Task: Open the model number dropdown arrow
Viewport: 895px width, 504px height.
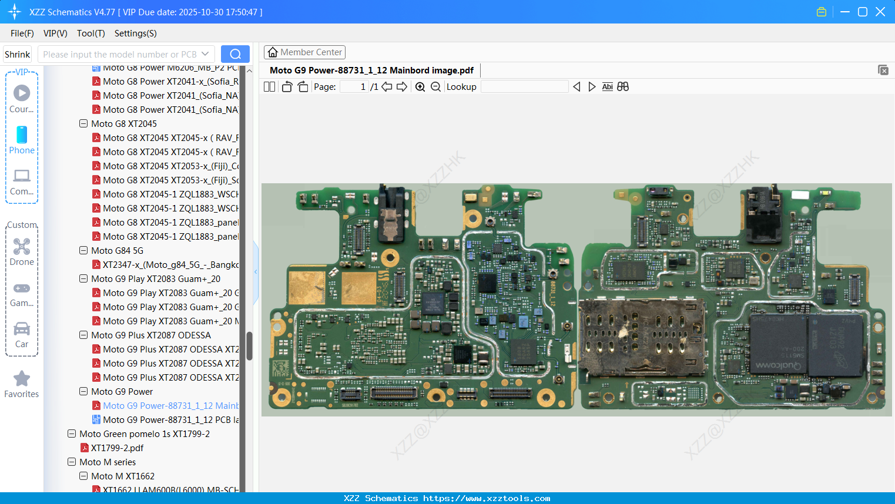Action: (x=205, y=54)
